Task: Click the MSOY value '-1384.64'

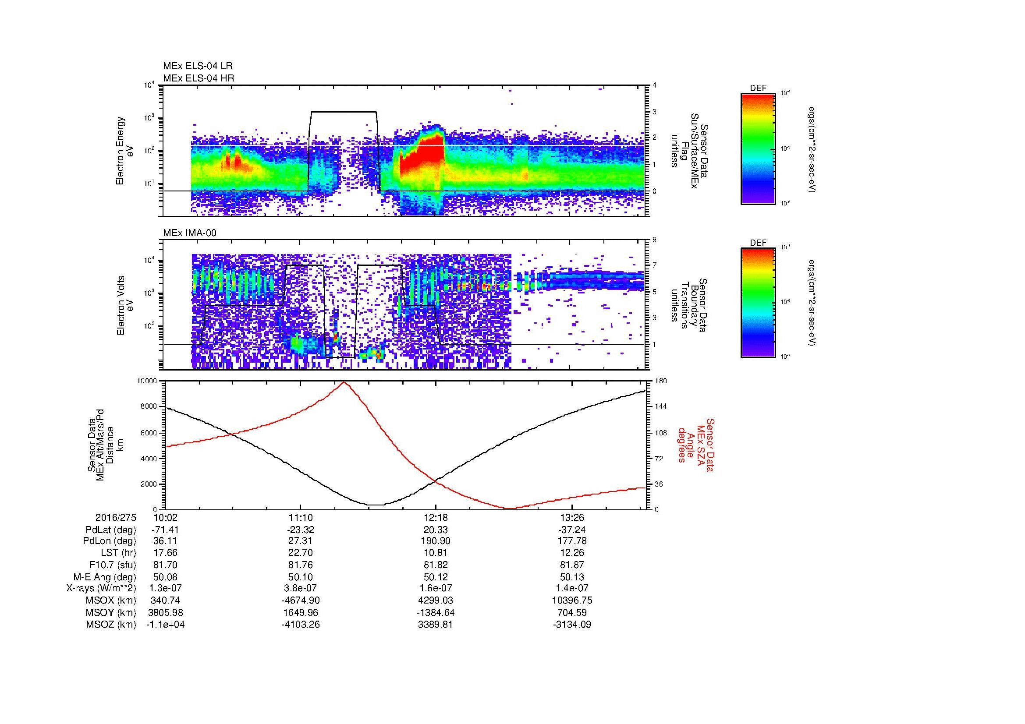Action: click(436, 613)
